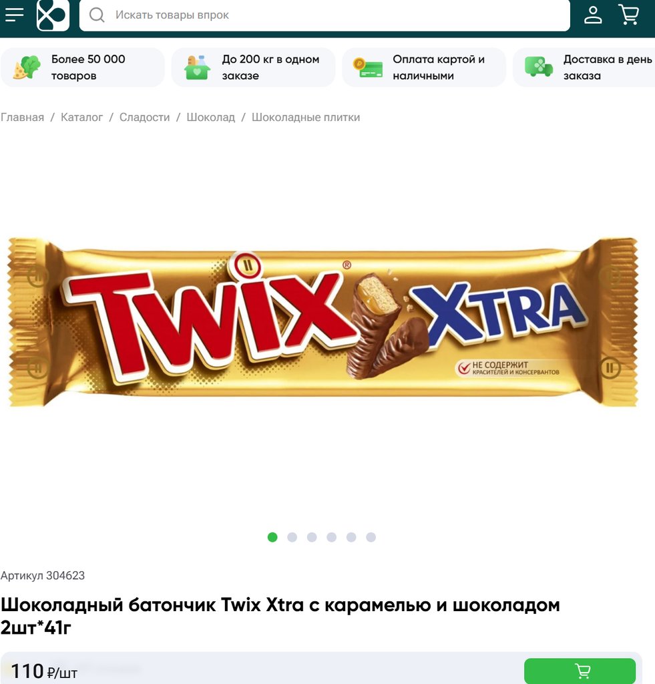This screenshot has height=684, width=655.
Task: Select the third image carousel dot
Action: [312, 538]
